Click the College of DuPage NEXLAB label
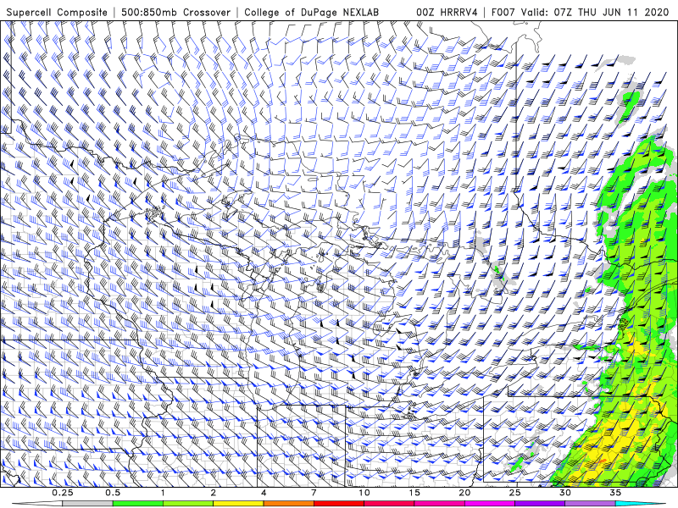This screenshot has height=508, width=678. (x=311, y=12)
